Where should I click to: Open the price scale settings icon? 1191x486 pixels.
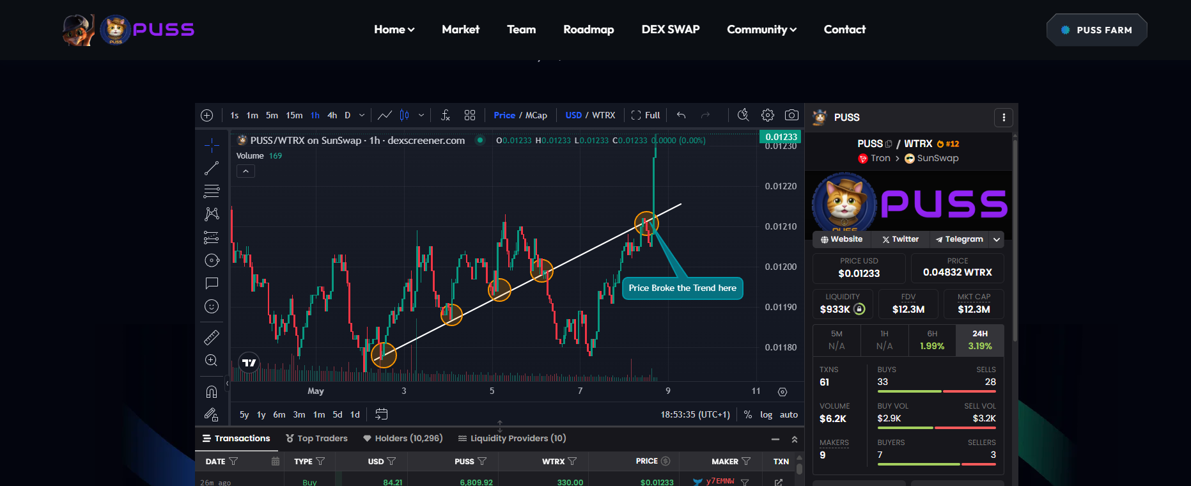[x=782, y=392]
